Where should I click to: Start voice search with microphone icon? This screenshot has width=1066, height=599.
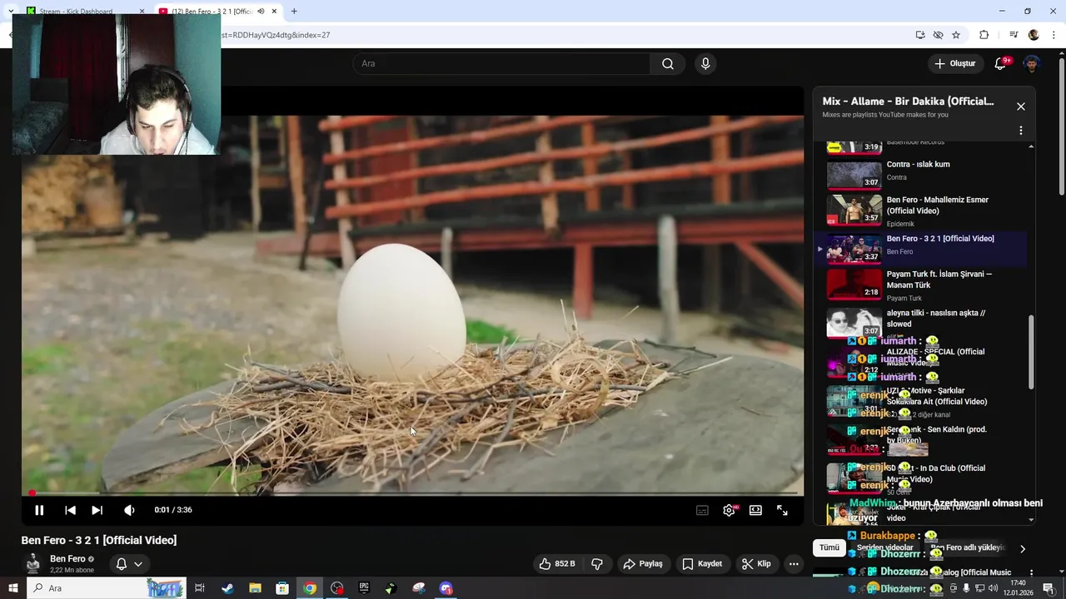[x=705, y=64]
